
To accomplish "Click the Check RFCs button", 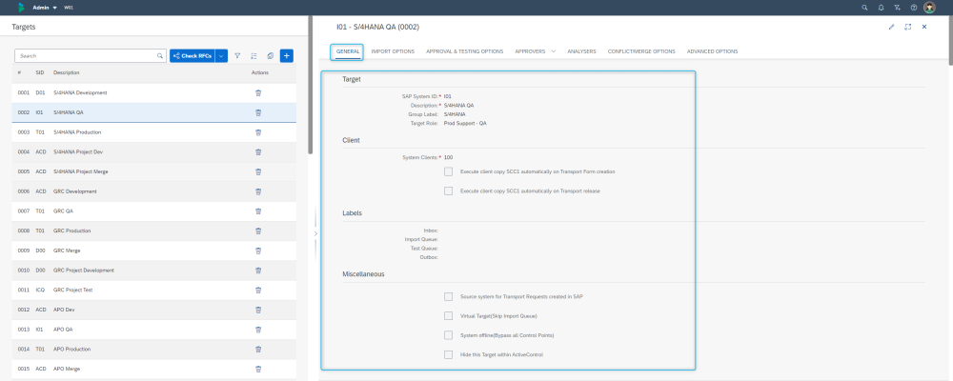I will click(x=193, y=56).
